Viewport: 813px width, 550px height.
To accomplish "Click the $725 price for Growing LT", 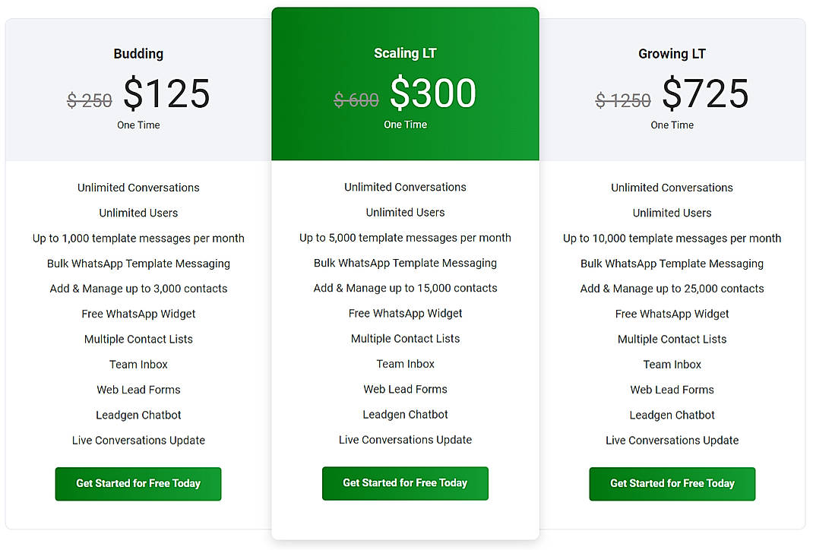I will [704, 93].
